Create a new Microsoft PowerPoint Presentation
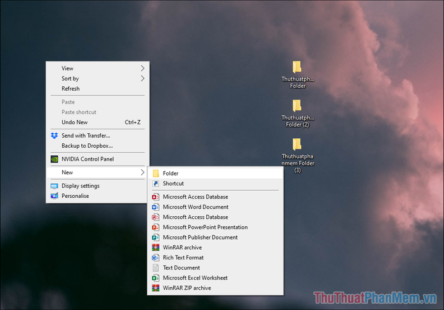The height and width of the screenshot is (310, 444). 215,228
